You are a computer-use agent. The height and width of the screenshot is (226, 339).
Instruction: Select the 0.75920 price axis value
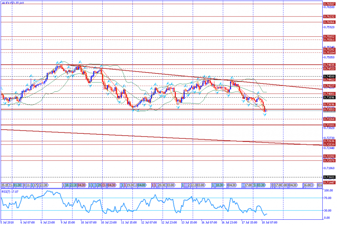point(329,27)
